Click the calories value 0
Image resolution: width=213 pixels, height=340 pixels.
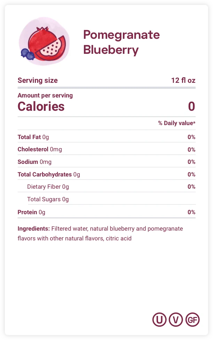click(x=191, y=106)
